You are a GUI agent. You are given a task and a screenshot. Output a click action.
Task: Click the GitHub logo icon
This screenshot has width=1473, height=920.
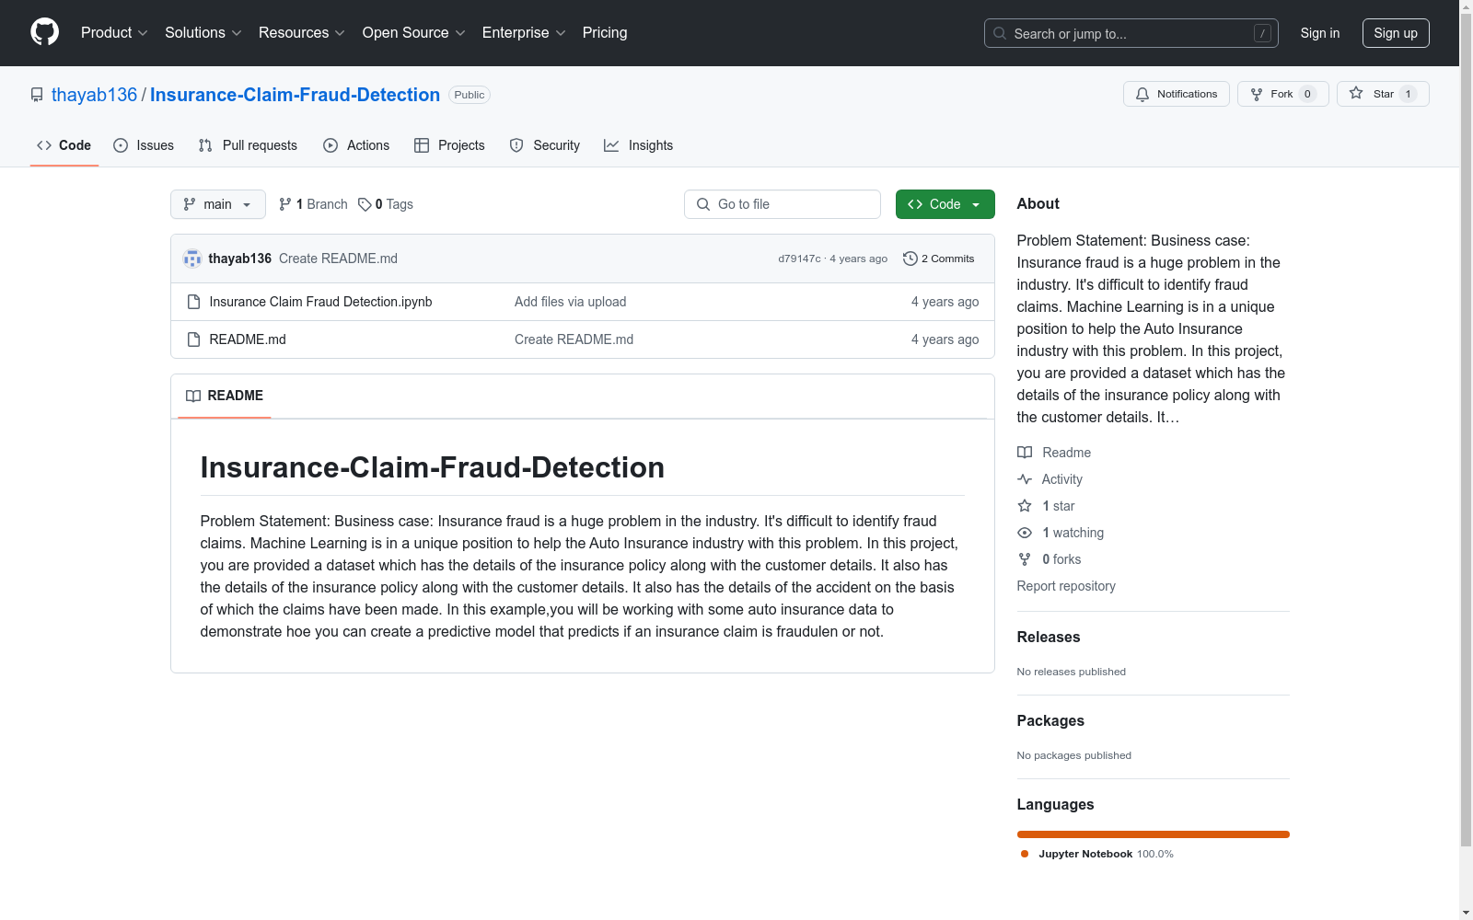44,32
